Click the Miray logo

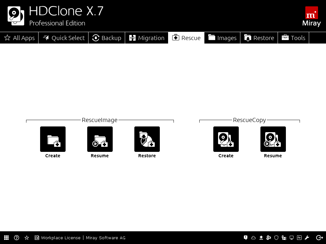pyautogui.click(x=311, y=16)
